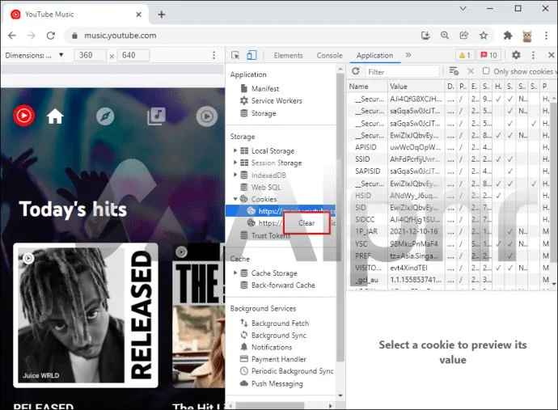Viewport: 558px width, 410px height.
Task: Expand Cache Storage tree node
Action: [x=235, y=273]
